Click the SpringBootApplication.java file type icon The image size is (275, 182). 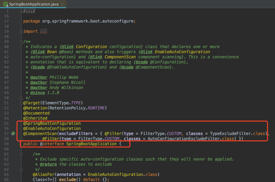5,4
